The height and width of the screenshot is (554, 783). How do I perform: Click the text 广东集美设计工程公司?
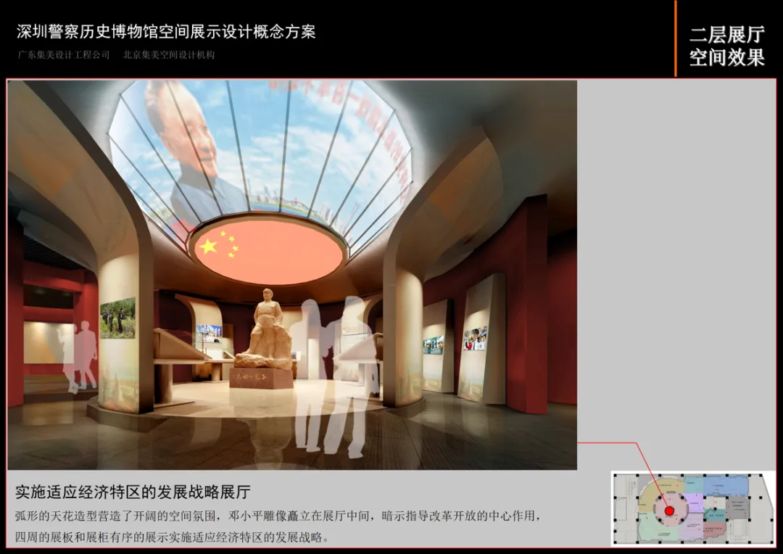[x=63, y=55]
